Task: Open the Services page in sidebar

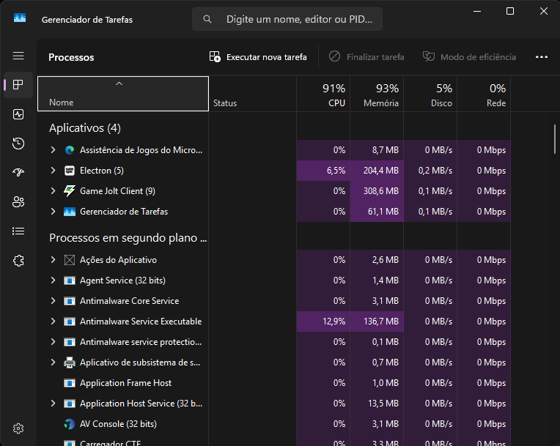Action: tap(18, 261)
